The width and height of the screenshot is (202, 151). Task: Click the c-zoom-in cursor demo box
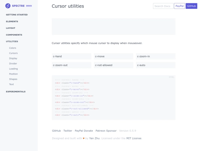click(156, 56)
